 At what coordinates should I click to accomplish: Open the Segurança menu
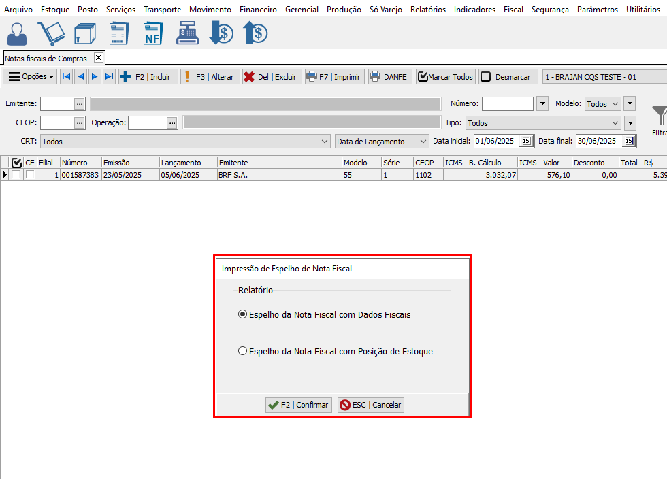point(550,9)
